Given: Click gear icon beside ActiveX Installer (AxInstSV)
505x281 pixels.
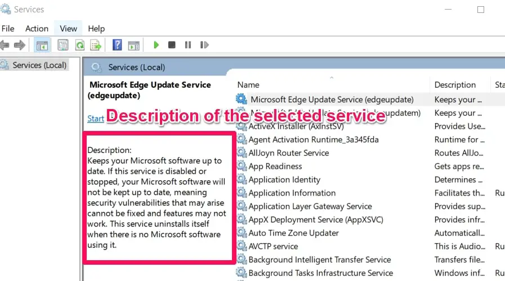Looking at the screenshot, I should (242, 126).
